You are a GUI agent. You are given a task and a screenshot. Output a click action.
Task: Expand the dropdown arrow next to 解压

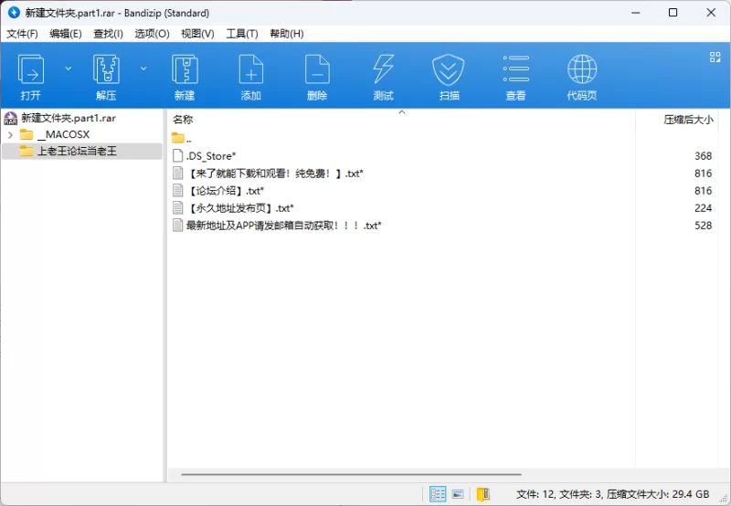[143, 69]
